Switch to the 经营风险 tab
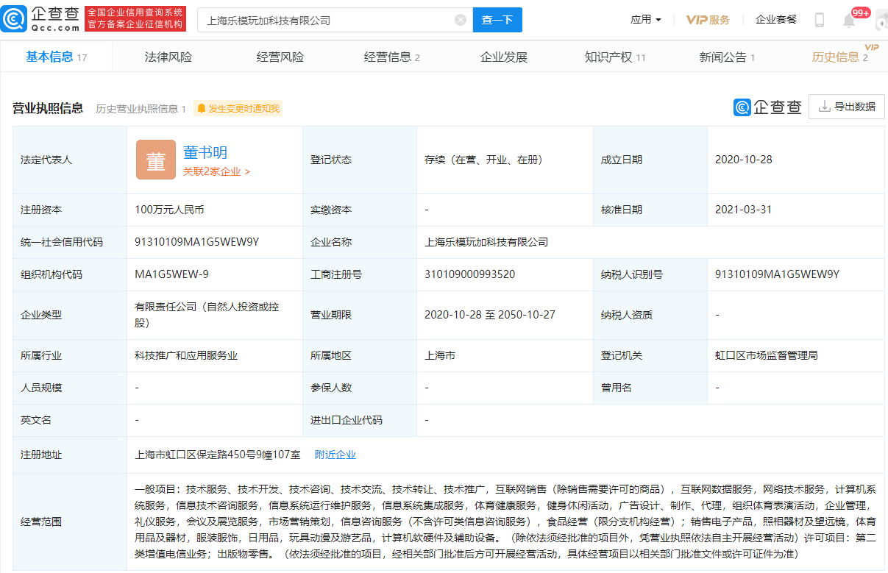 coord(280,57)
